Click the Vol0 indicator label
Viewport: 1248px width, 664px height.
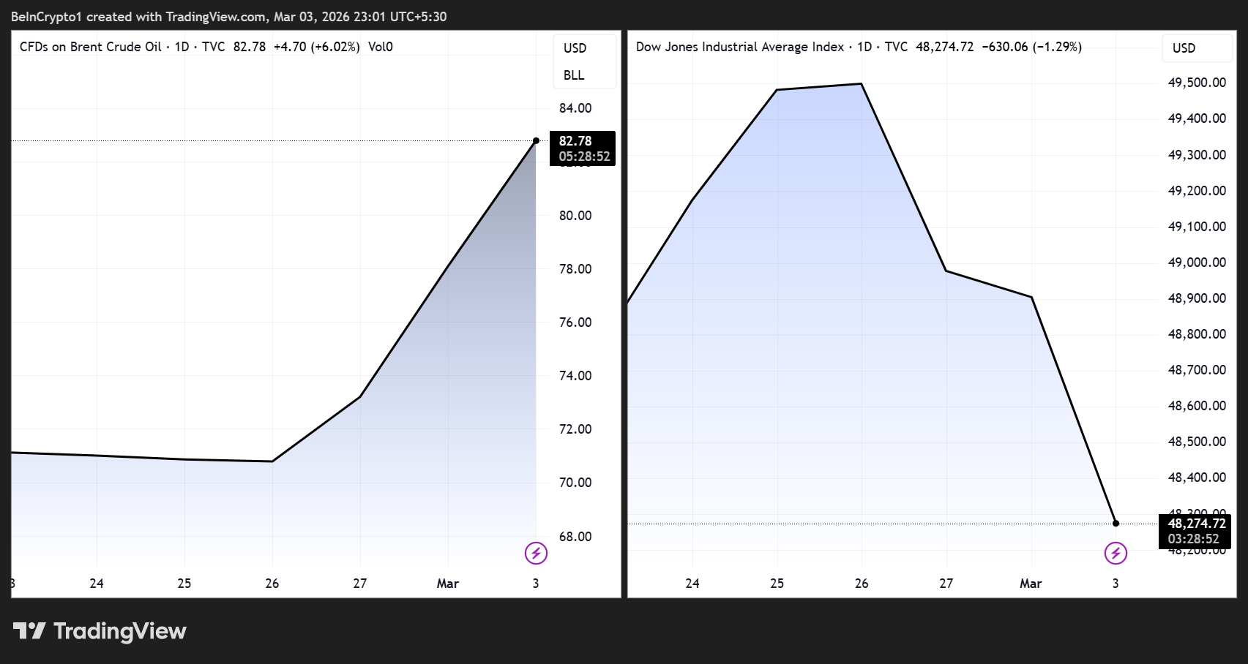coord(381,46)
